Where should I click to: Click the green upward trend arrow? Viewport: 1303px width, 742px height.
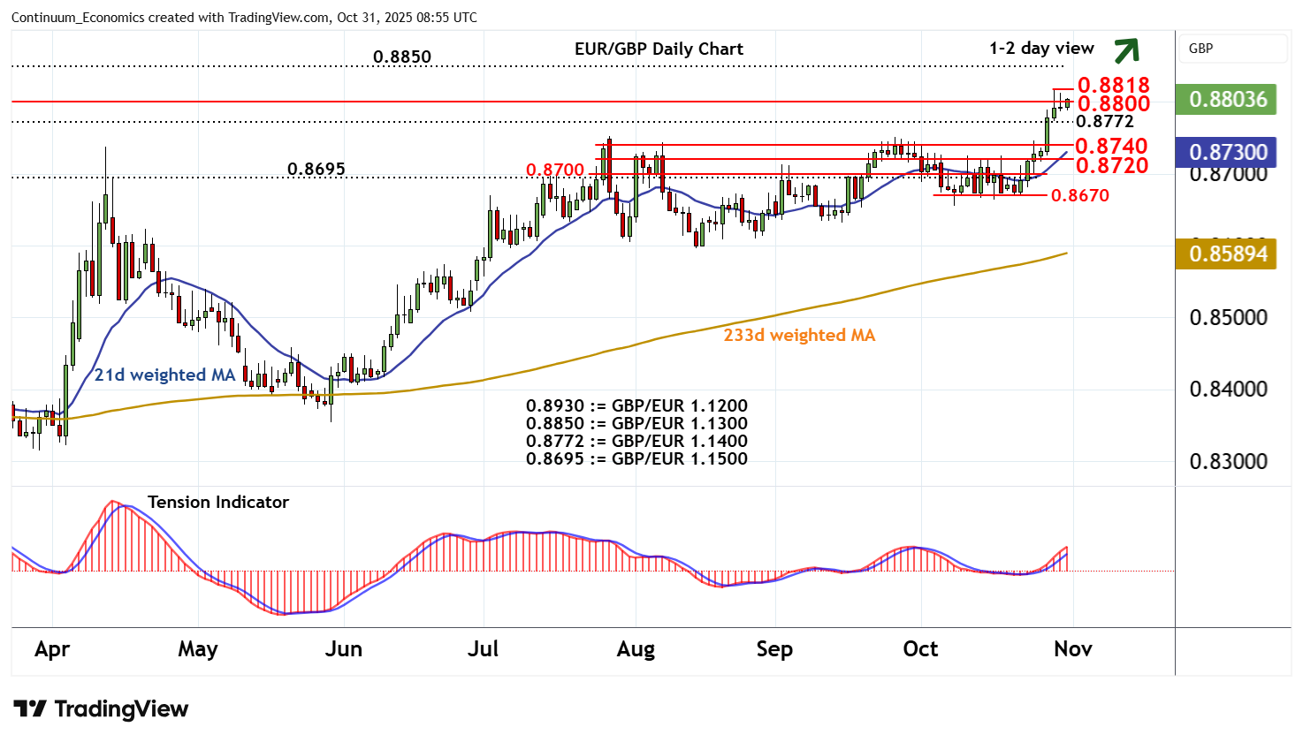(x=1125, y=50)
